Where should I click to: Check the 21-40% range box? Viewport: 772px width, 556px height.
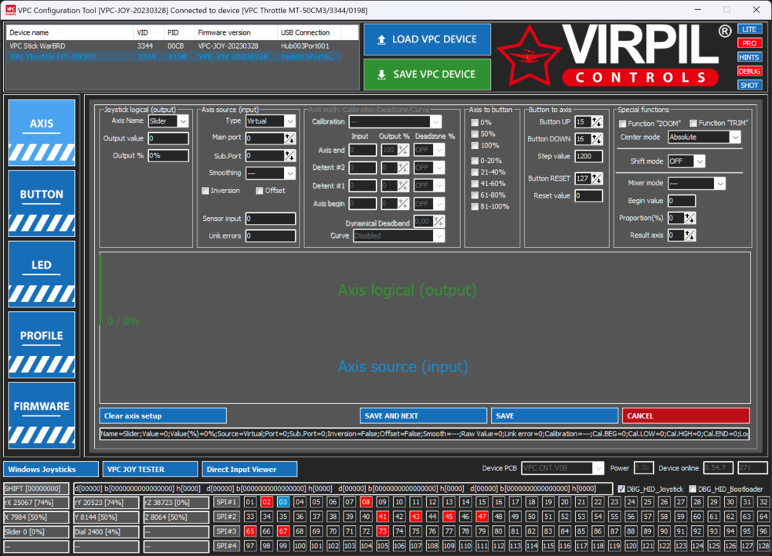pos(475,172)
